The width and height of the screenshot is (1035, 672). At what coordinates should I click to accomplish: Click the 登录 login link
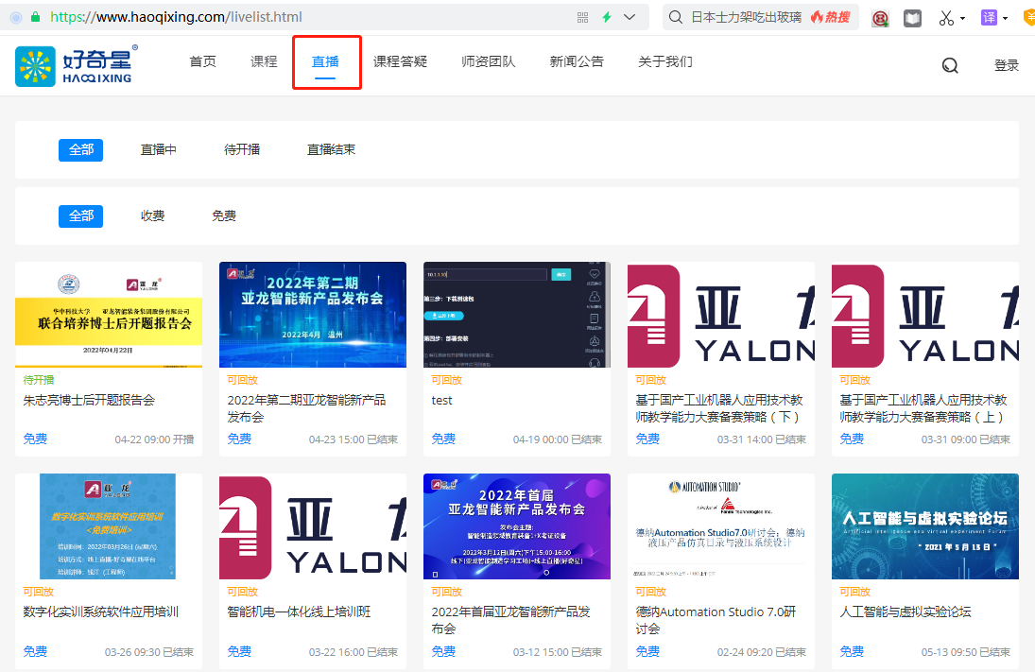[x=1006, y=65]
